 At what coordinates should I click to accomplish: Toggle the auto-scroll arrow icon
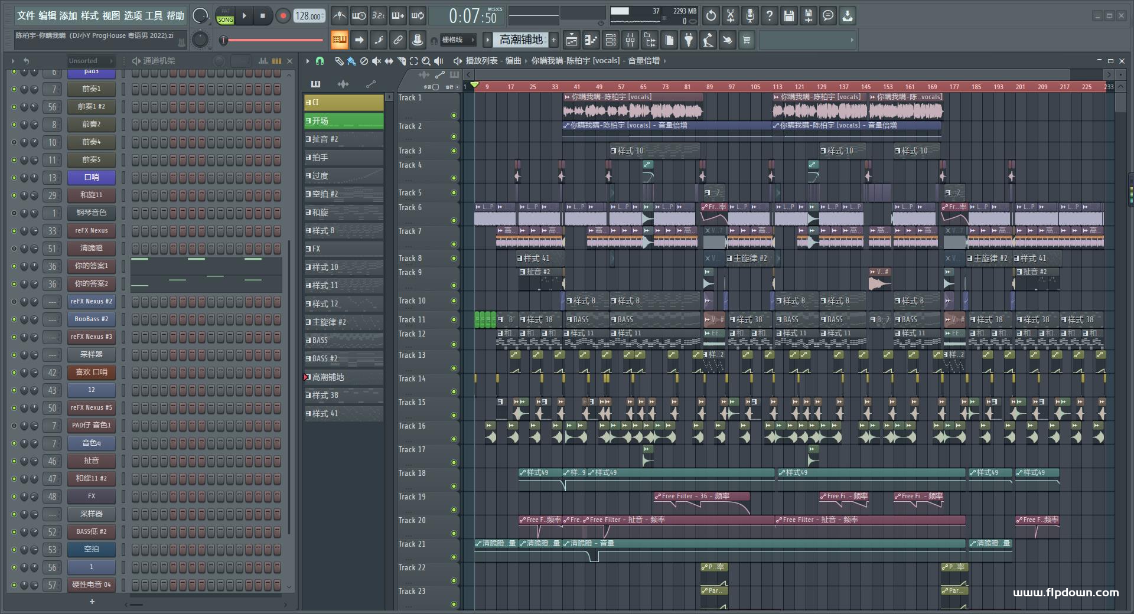click(359, 40)
